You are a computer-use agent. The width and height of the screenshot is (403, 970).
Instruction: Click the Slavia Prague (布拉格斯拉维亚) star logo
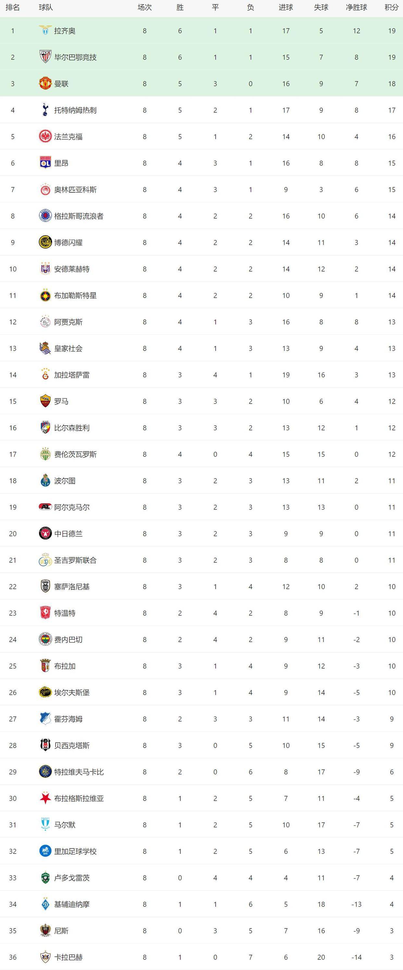[45, 798]
